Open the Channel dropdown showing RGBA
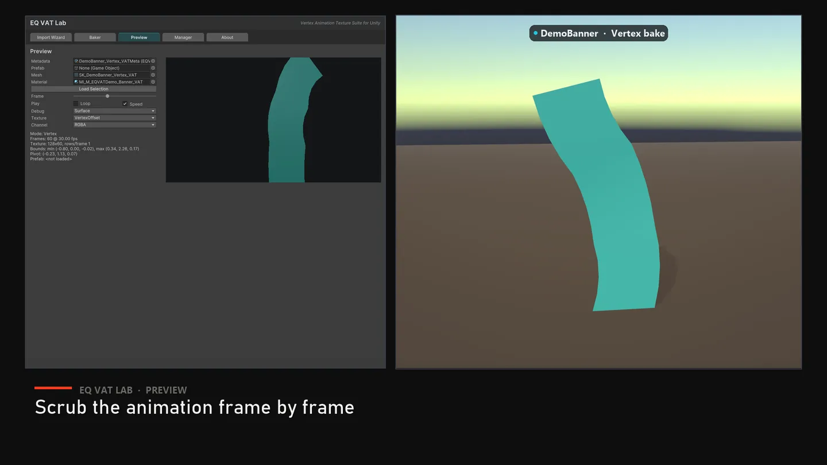The image size is (827, 465). click(x=114, y=125)
